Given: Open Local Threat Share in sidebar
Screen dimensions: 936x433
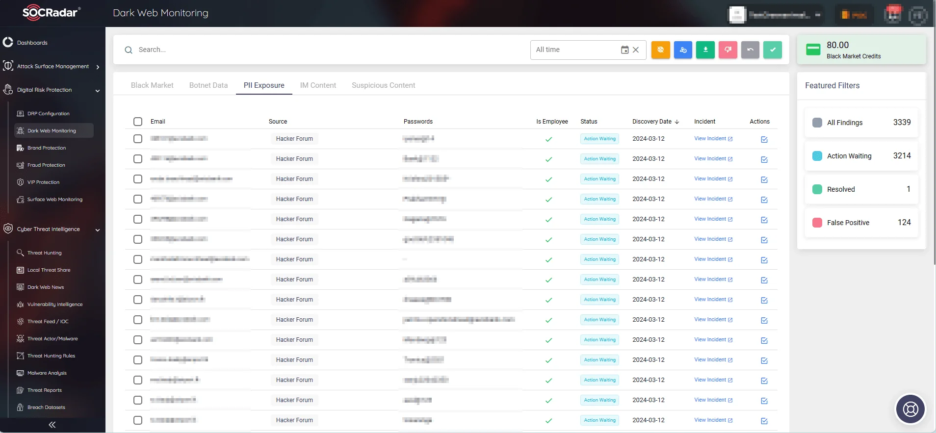Looking at the screenshot, I should coord(49,270).
